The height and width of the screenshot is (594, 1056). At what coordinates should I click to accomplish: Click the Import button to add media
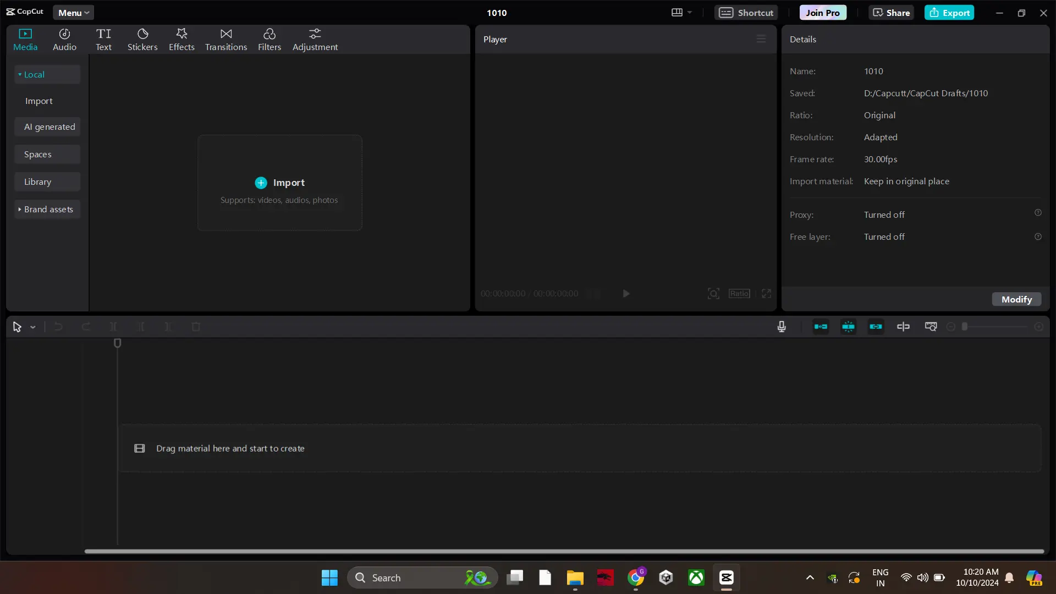coord(279,182)
